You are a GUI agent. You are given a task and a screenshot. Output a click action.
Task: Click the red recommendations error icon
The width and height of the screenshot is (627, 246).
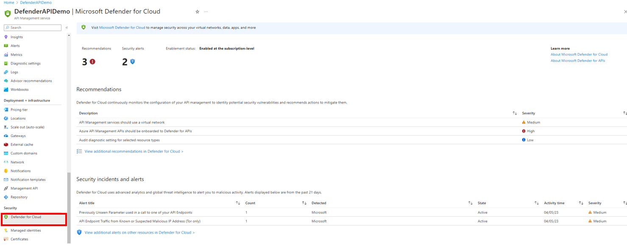coord(92,61)
